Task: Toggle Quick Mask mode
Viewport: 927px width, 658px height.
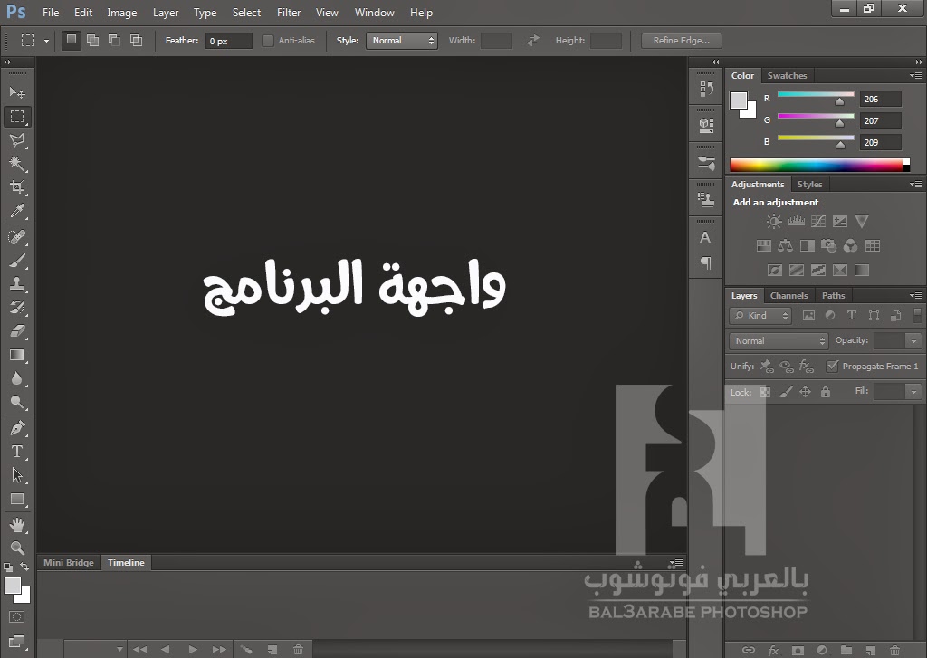Action: 17,617
